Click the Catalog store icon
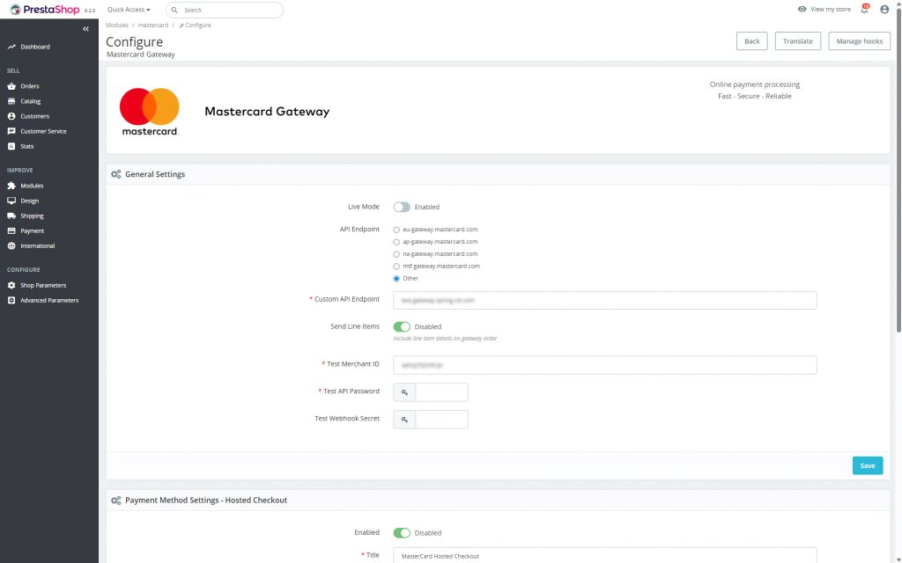 (x=11, y=101)
